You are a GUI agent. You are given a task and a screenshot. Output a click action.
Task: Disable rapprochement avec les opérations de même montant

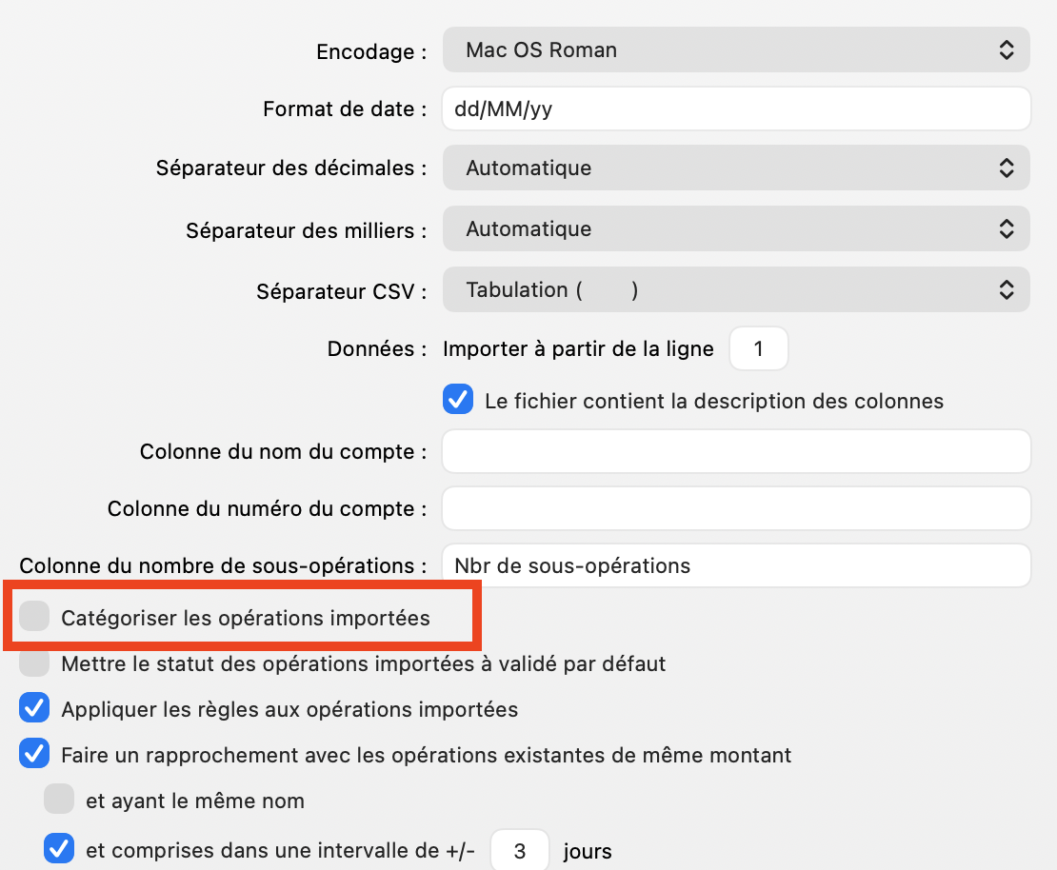pyautogui.click(x=34, y=754)
